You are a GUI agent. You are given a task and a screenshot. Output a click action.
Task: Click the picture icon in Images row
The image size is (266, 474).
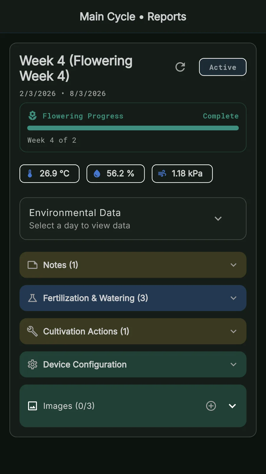click(33, 406)
